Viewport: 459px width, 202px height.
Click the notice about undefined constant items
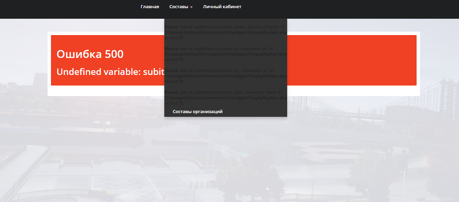tap(226, 32)
